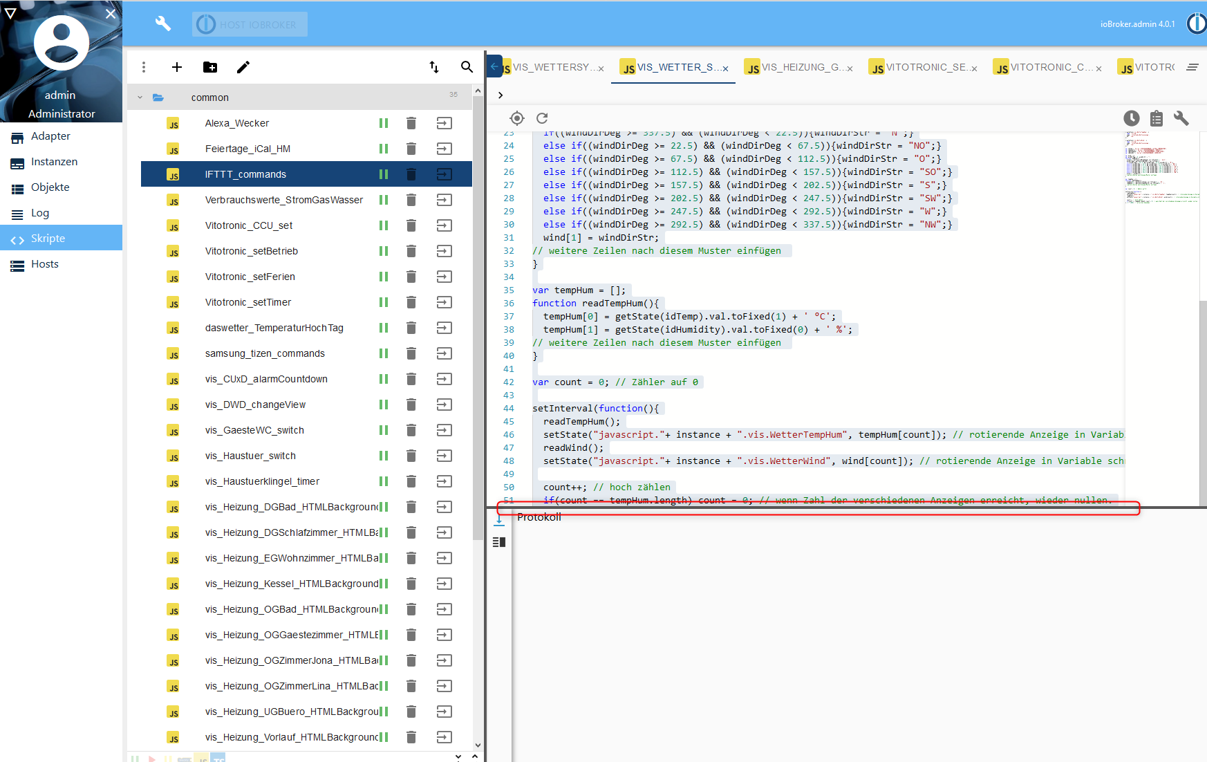Click the script list vertical scrollbar thumb
This screenshot has width=1207, height=762.
coord(478,318)
